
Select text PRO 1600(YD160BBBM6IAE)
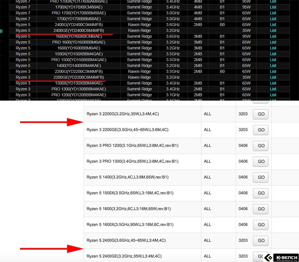point(78,42)
